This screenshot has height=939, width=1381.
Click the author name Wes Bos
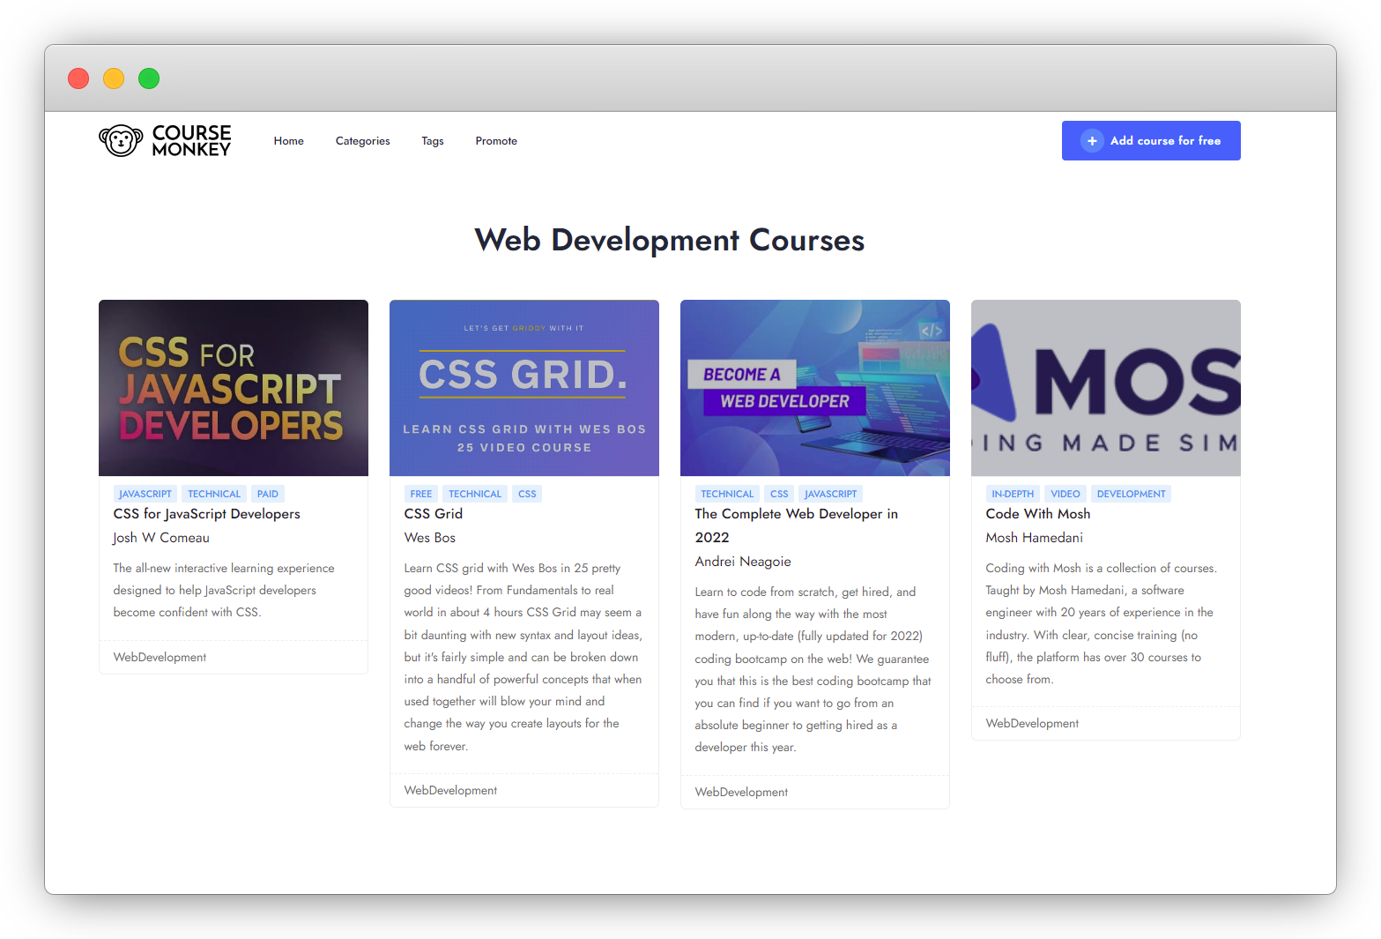tap(430, 538)
